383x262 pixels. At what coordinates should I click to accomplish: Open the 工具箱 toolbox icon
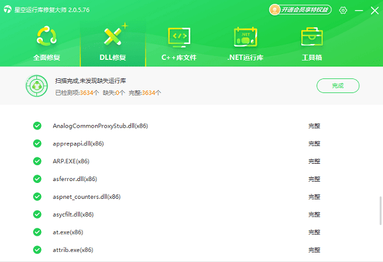(x=312, y=36)
